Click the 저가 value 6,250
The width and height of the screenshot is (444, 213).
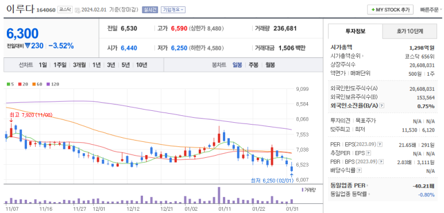click(179, 48)
